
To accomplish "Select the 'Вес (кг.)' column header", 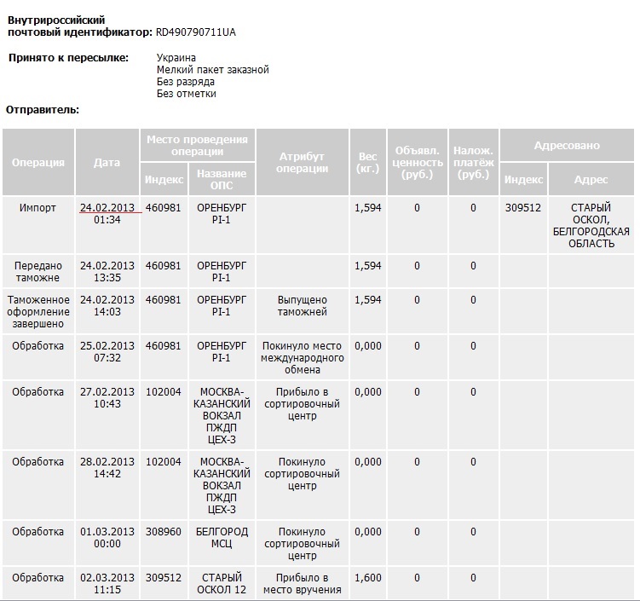I will coord(367,163).
